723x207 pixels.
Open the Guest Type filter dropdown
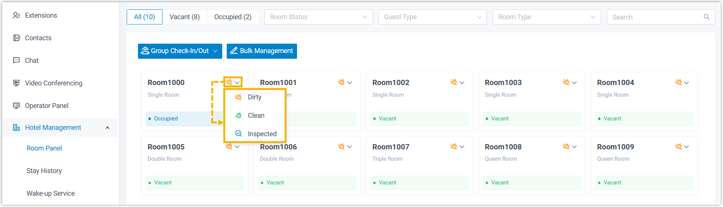(432, 17)
